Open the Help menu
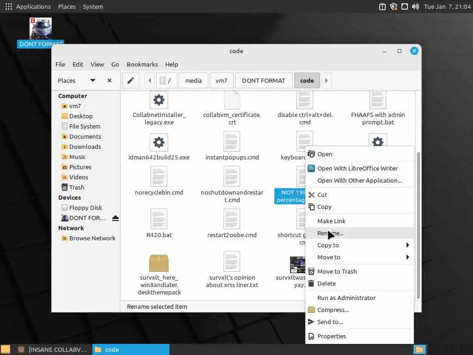 click(x=172, y=64)
